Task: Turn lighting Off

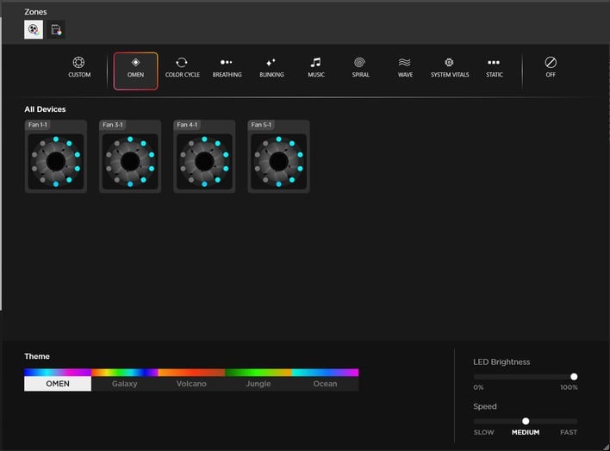Action: 551,67
